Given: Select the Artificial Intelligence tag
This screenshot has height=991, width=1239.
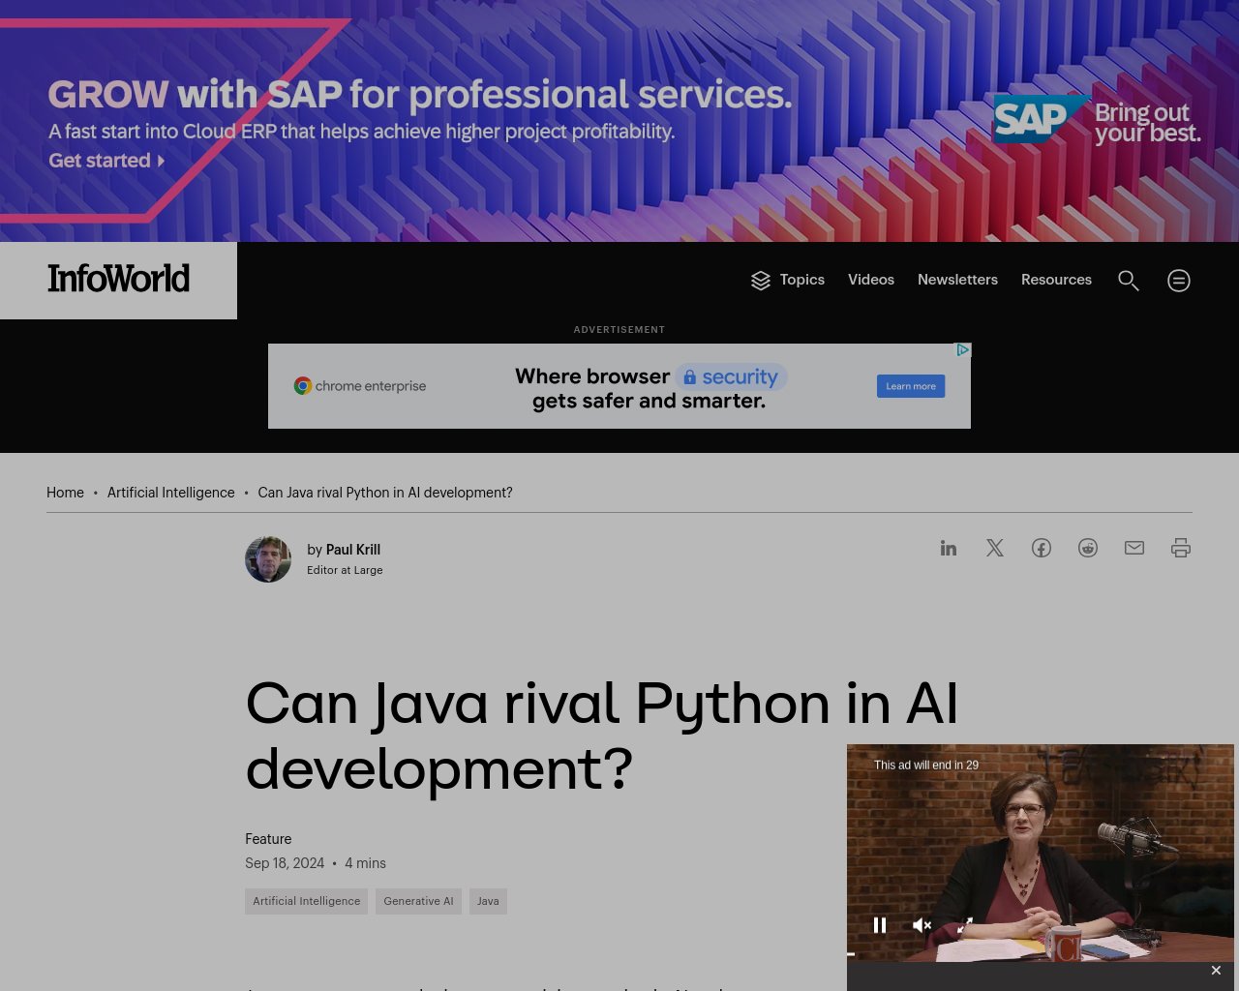Looking at the screenshot, I should [306, 901].
